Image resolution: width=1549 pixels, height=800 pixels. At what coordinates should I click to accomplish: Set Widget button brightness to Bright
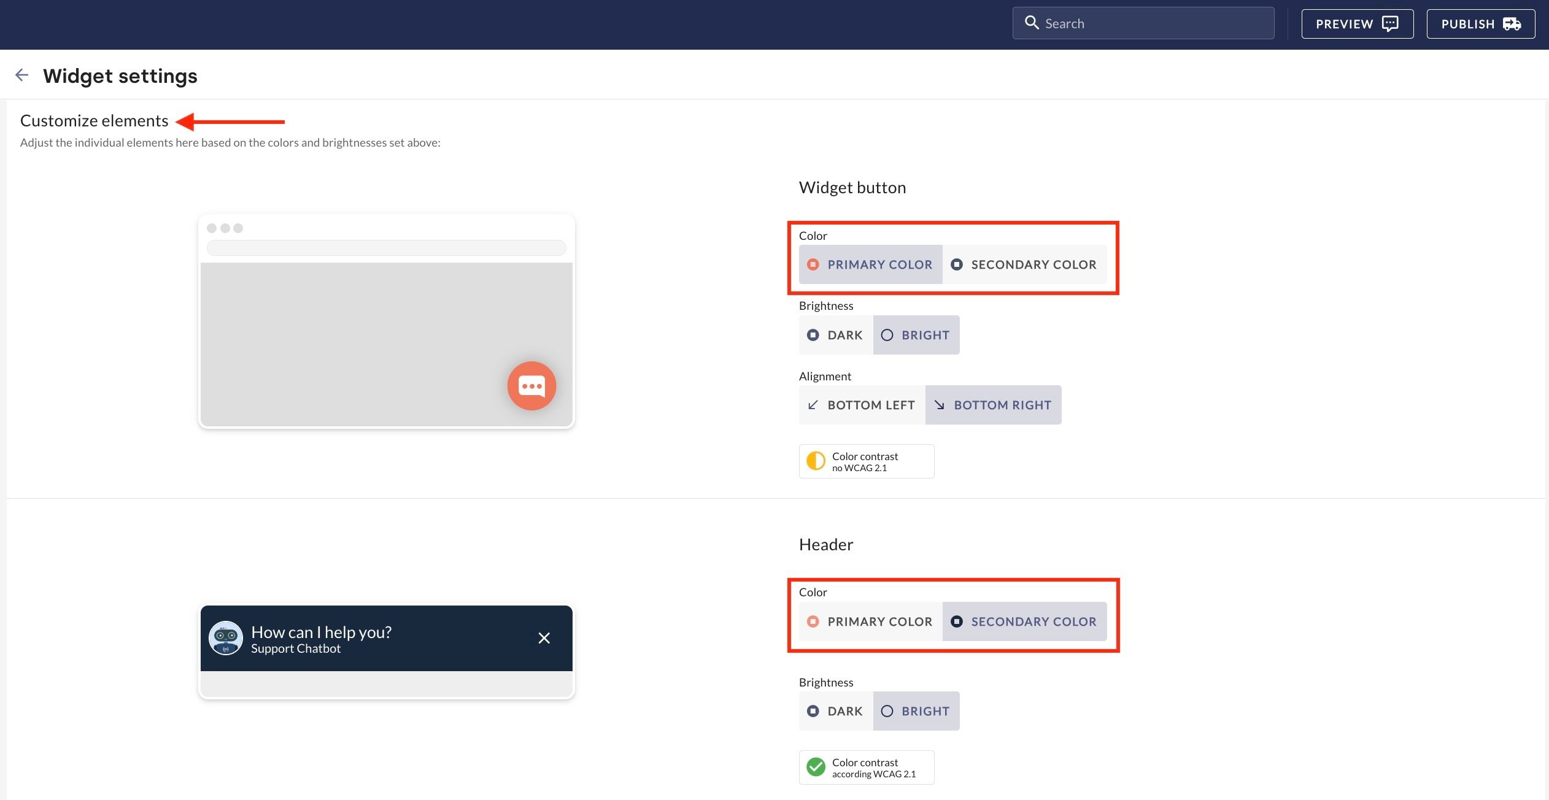click(x=916, y=335)
